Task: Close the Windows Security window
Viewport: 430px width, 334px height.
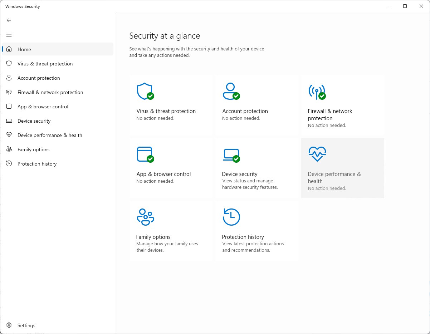Action: point(421,6)
